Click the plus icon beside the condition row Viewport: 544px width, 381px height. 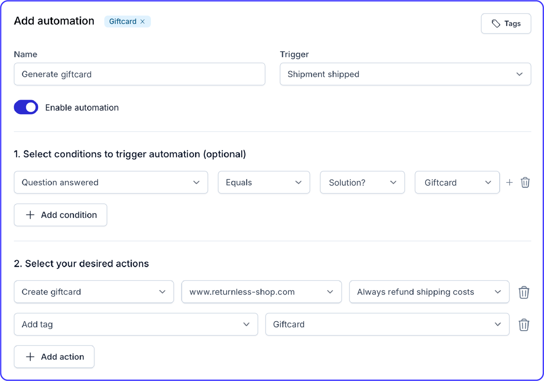pos(510,182)
